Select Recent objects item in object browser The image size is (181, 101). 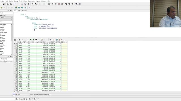tap(3, 24)
